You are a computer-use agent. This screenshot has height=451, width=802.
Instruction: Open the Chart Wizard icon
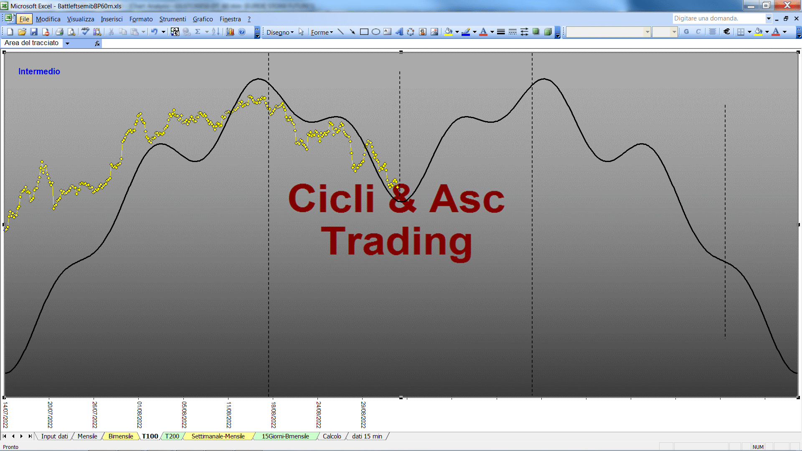(x=230, y=32)
